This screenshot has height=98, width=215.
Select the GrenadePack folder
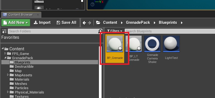coord(20,58)
